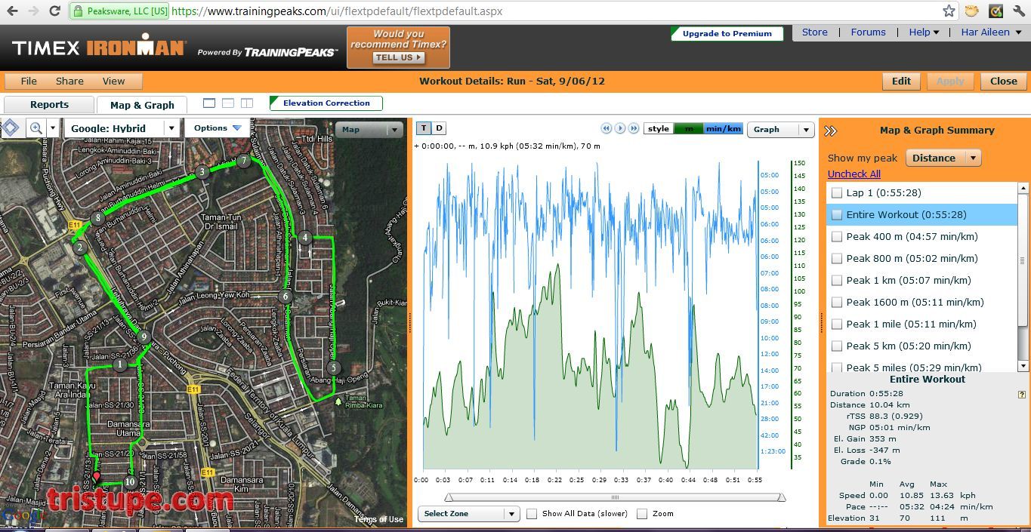Select the map pan tool icon
1031x532 pixels.
point(10,127)
